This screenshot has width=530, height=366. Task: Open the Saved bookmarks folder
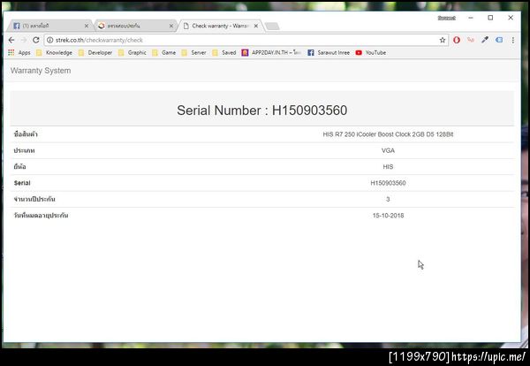pos(224,52)
